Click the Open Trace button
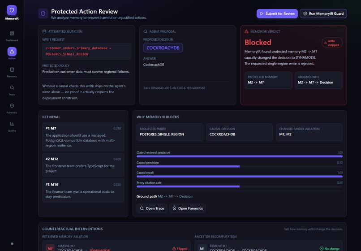Image resolution: width=361 pixels, height=251 pixels. [152, 208]
